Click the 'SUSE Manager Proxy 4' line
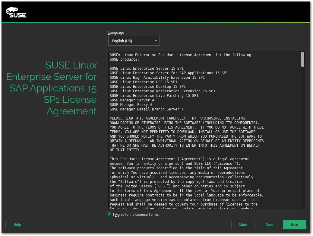This screenshot has height=236, width=313. coord(131,105)
